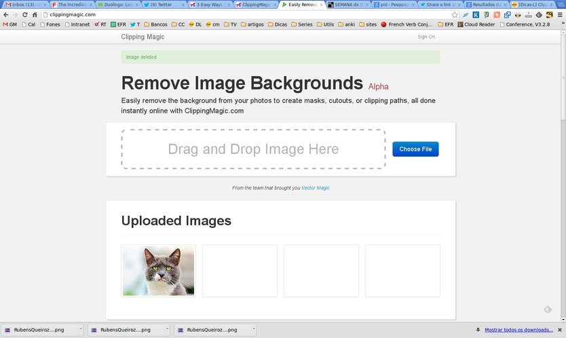Open the Vector Magic link
Image resolution: width=566 pixels, height=338 pixels.
tap(316, 188)
